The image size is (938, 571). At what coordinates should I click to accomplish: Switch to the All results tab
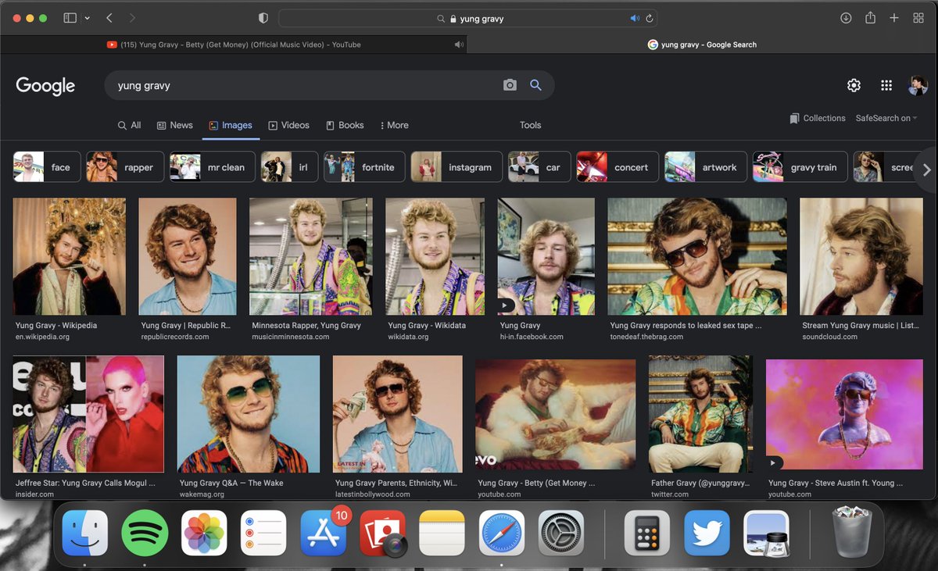129,125
